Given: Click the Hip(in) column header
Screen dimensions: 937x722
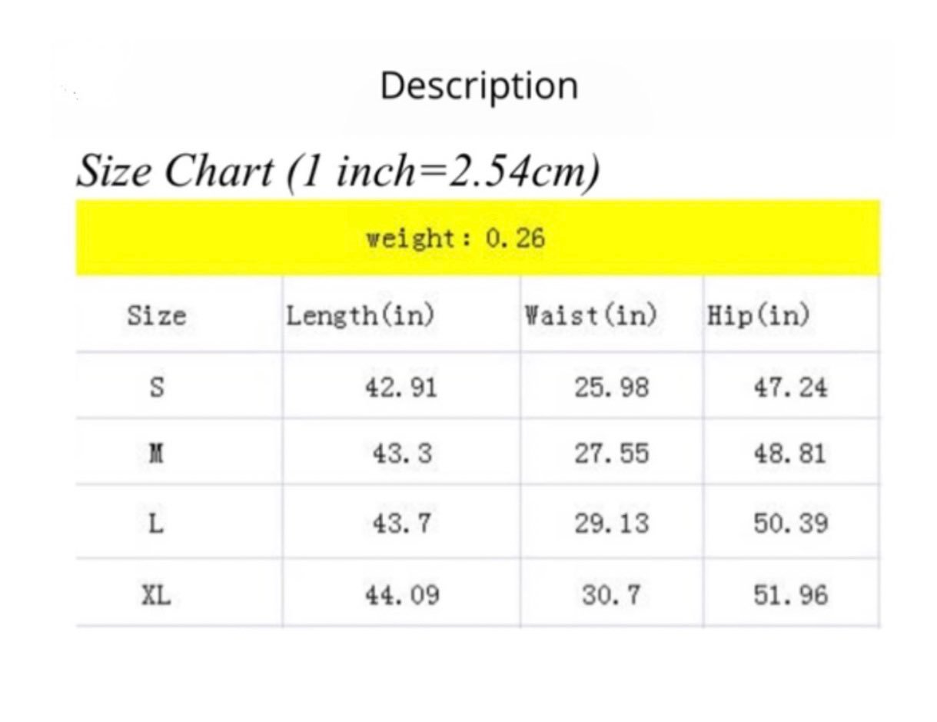Looking at the screenshot, I should [759, 316].
